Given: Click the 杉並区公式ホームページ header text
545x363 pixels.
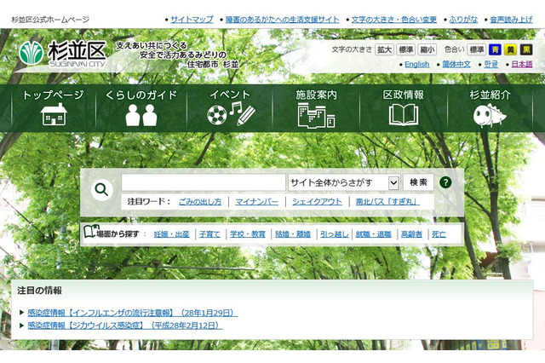Looking at the screenshot, I should click(x=50, y=20).
